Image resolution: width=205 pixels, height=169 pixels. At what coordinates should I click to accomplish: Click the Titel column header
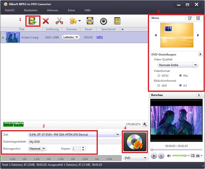click(22, 29)
